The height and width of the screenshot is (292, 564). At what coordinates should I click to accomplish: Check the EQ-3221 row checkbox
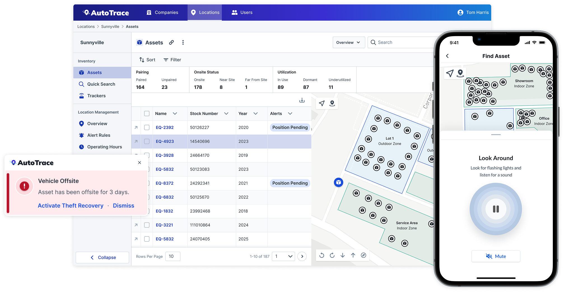click(147, 225)
